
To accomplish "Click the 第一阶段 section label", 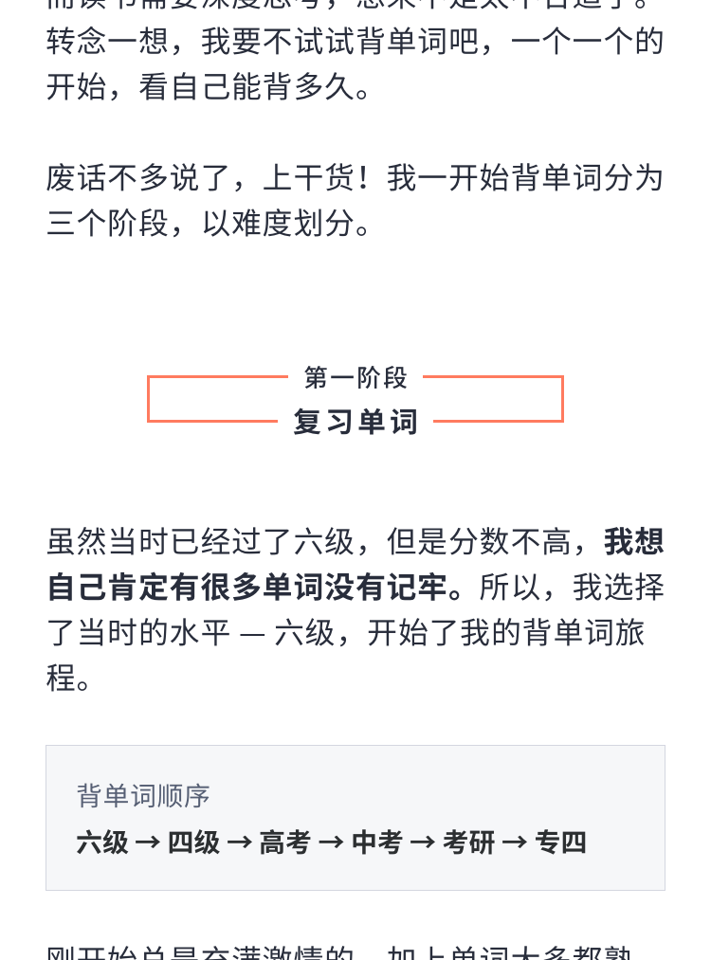I will click(x=355, y=377).
